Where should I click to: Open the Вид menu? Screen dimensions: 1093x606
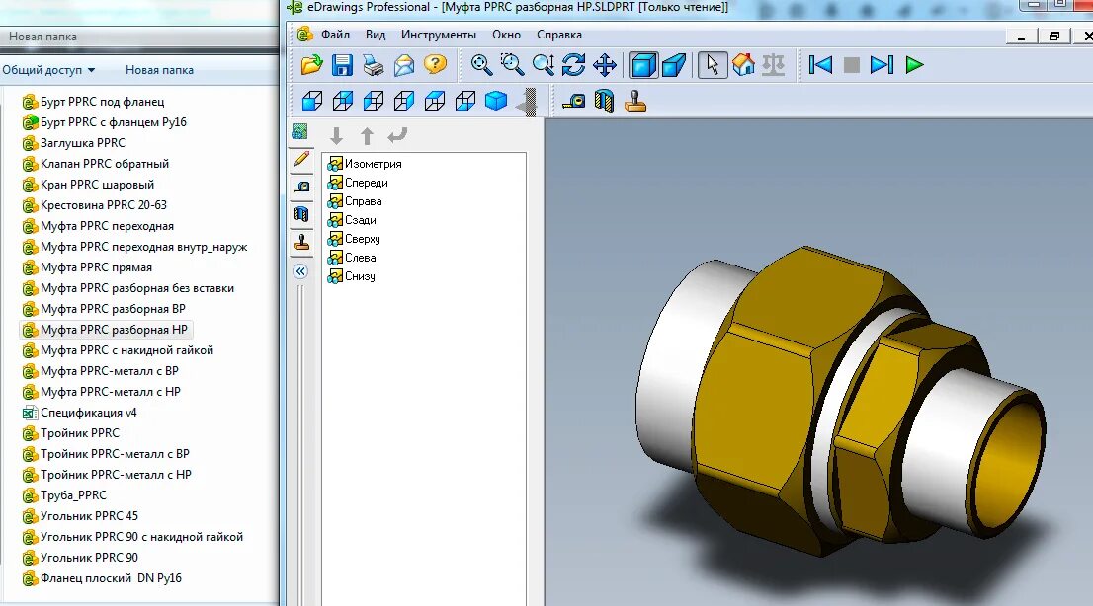click(x=376, y=35)
